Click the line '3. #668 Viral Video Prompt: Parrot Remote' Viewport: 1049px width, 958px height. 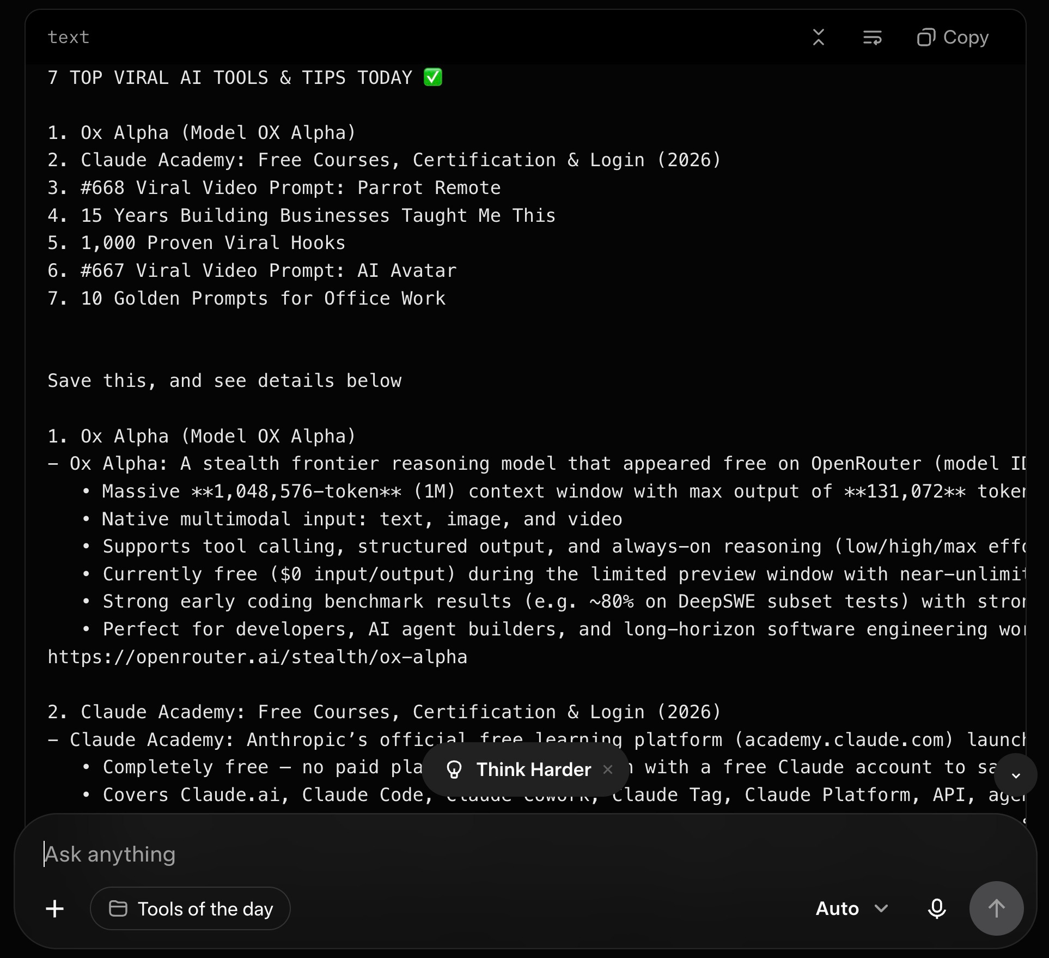pyautogui.click(x=274, y=188)
